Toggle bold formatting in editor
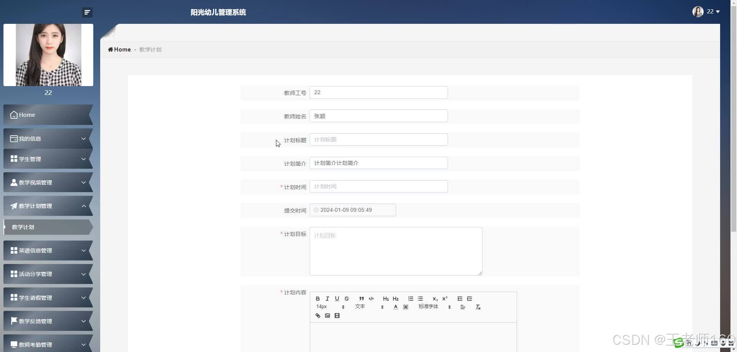This screenshot has width=737, height=352. point(317,299)
